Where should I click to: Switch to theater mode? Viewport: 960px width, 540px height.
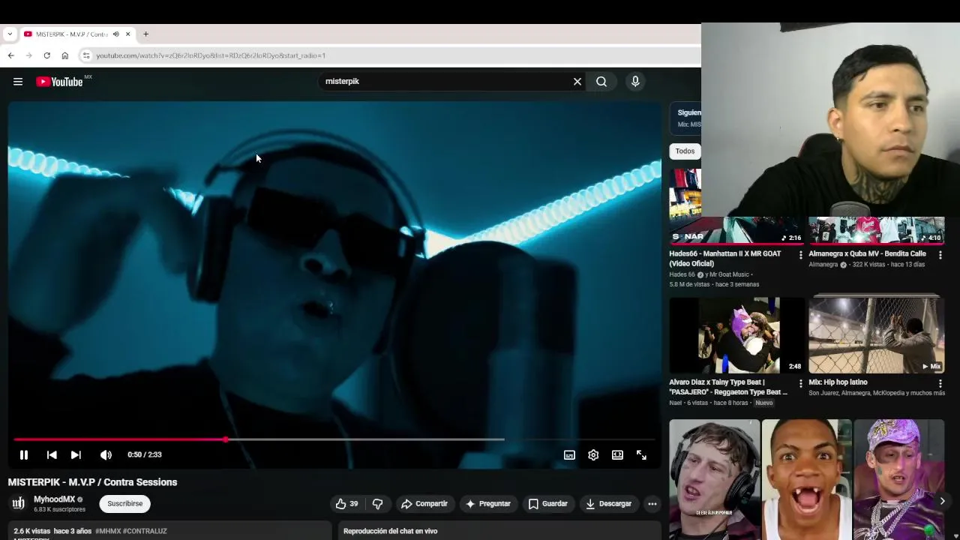click(x=617, y=454)
